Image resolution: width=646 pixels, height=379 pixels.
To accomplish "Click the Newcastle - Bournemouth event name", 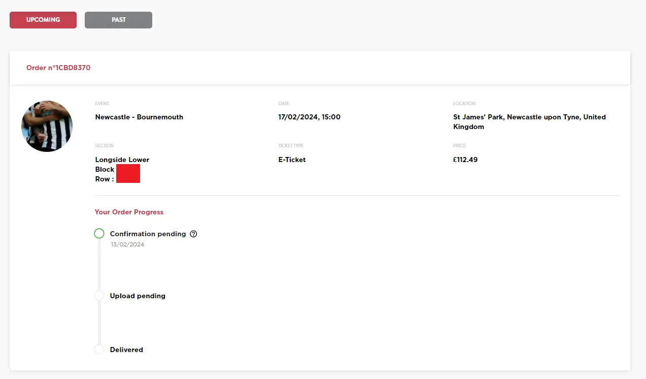I will click(139, 117).
